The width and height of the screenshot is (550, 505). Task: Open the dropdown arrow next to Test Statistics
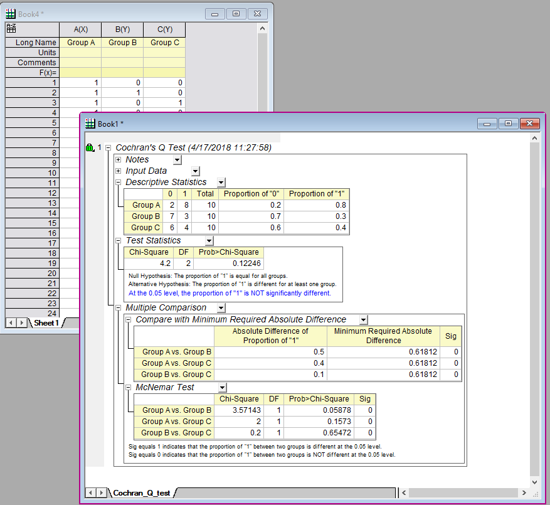[x=209, y=240]
